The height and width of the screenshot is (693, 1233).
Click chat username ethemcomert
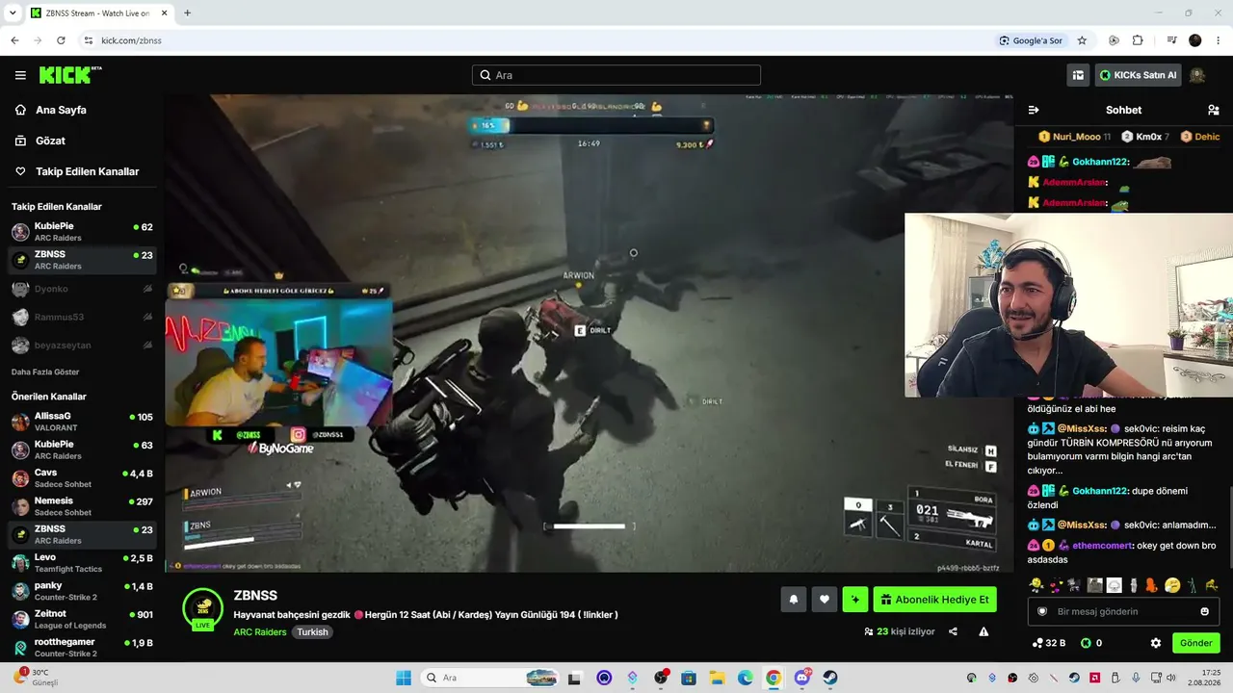click(1103, 546)
